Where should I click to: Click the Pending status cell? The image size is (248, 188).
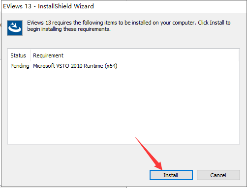pos(20,66)
